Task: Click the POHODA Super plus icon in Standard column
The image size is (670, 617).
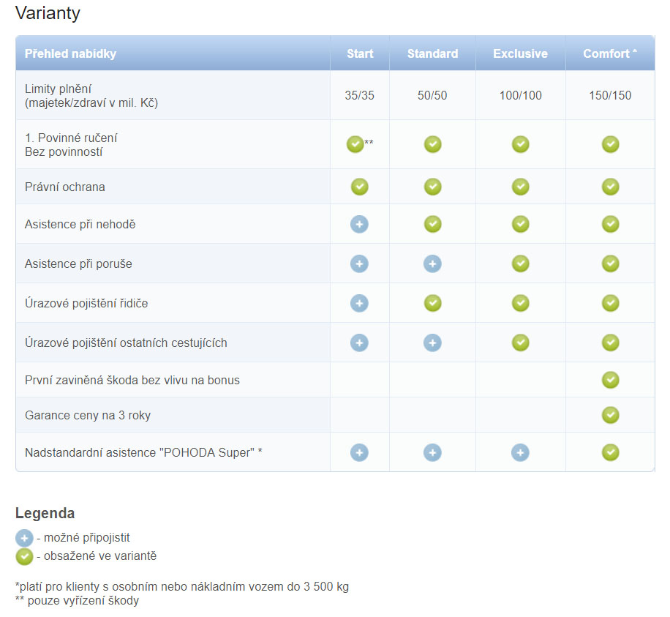Action: [432, 452]
